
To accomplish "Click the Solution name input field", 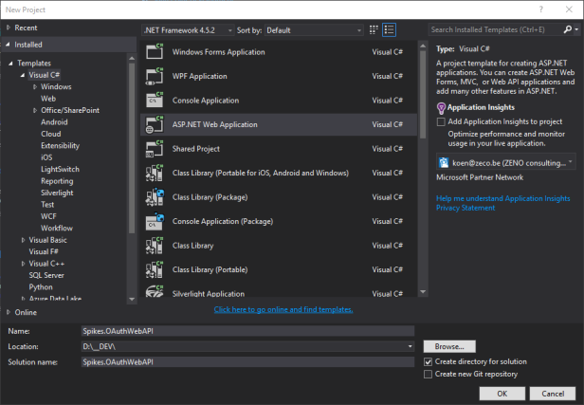I will [247, 361].
